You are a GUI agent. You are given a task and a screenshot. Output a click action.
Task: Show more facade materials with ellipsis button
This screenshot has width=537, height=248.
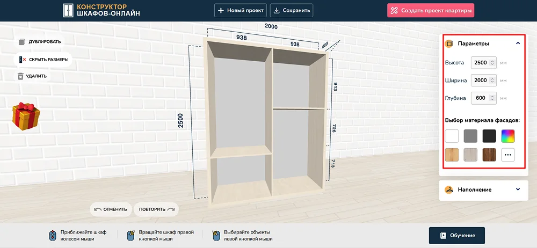tap(508, 155)
